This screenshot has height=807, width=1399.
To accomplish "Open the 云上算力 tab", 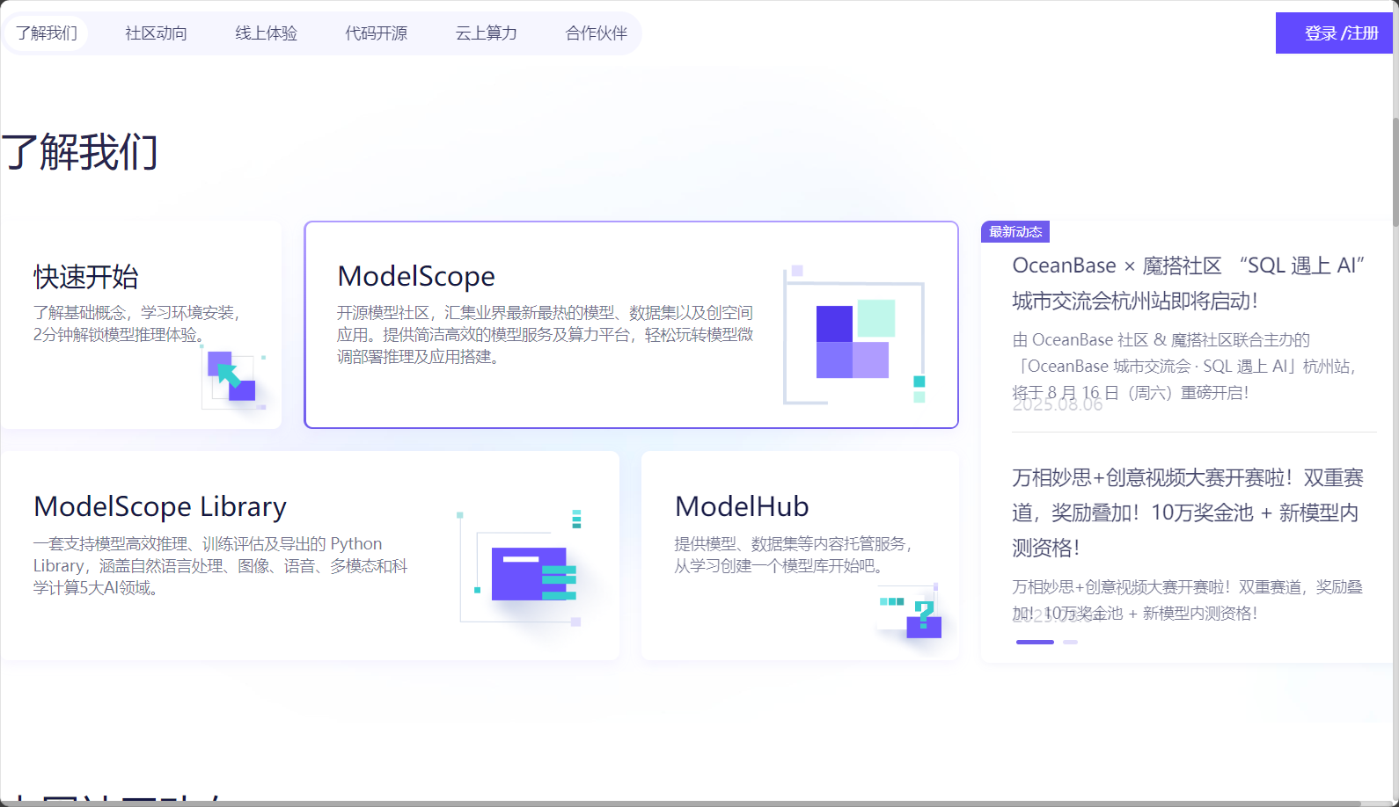I will pyautogui.click(x=486, y=33).
